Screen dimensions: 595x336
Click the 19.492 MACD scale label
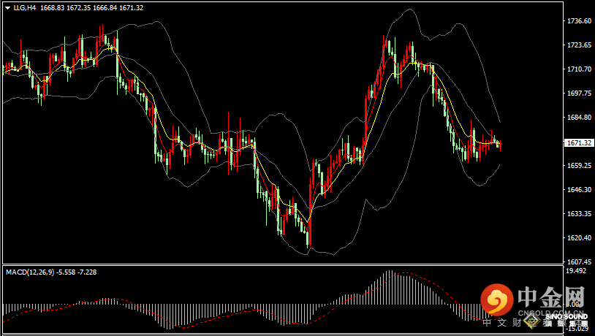(x=577, y=270)
